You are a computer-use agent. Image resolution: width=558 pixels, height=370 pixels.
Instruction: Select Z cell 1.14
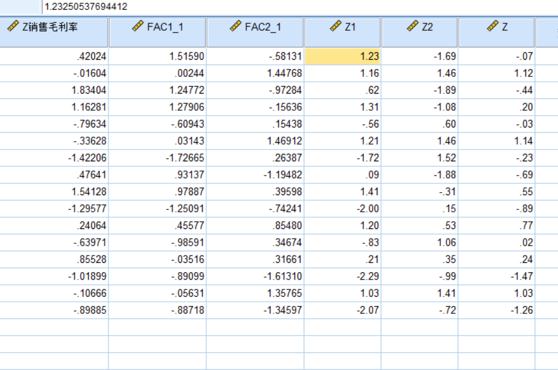pos(497,141)
